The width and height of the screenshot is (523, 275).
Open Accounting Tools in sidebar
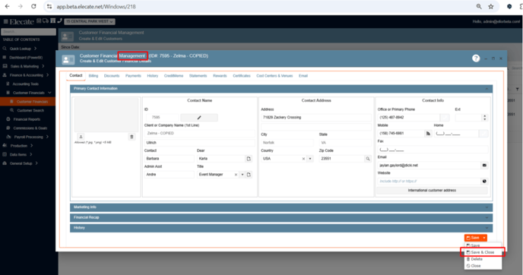[25, 84]
